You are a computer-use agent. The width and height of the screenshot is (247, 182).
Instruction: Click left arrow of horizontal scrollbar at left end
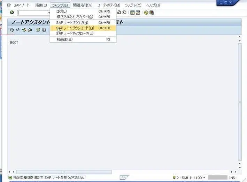coord(9,172)
